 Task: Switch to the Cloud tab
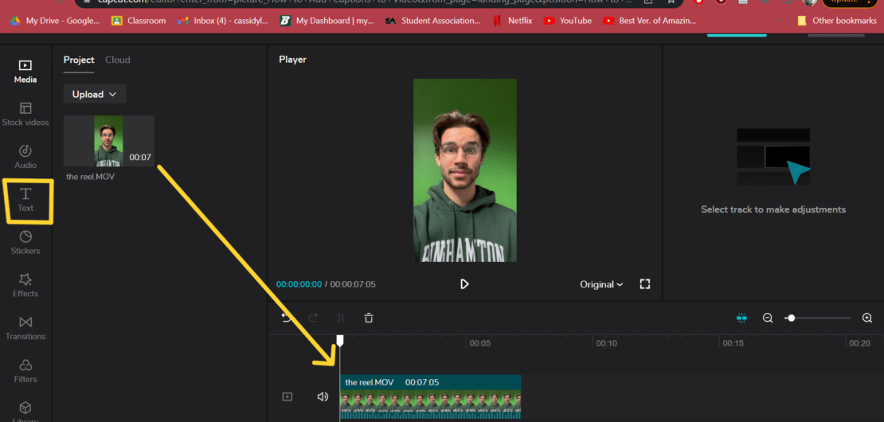[118, 60]
